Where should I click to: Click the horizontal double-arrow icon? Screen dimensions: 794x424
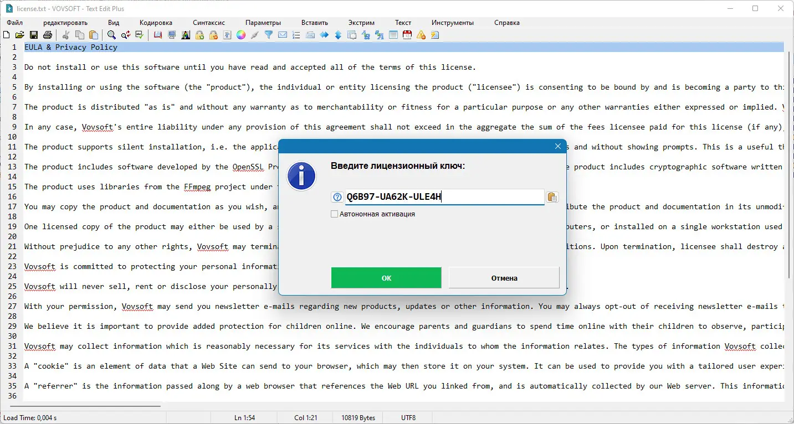click(324, 35)
